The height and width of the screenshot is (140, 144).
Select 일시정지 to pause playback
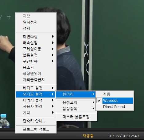click(x=36, y=22)
